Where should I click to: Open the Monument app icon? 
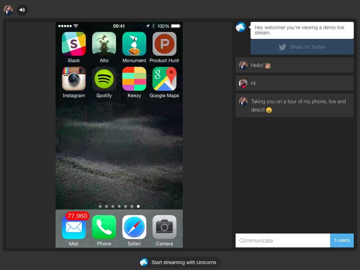coord(134,44)
